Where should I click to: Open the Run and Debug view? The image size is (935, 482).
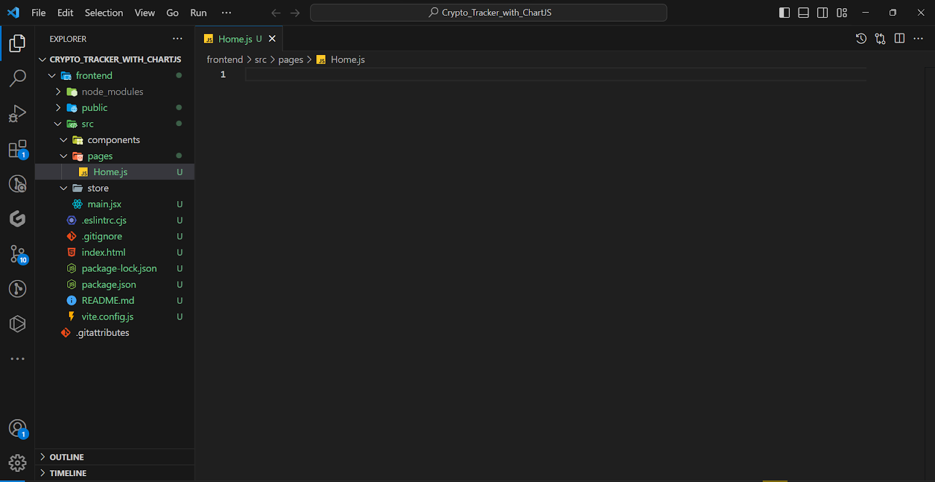[18, 113]
